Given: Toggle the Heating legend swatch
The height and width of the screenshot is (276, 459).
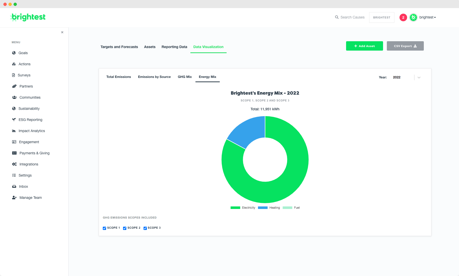Looking at the screenshot, I should click(x=263, y=208).
